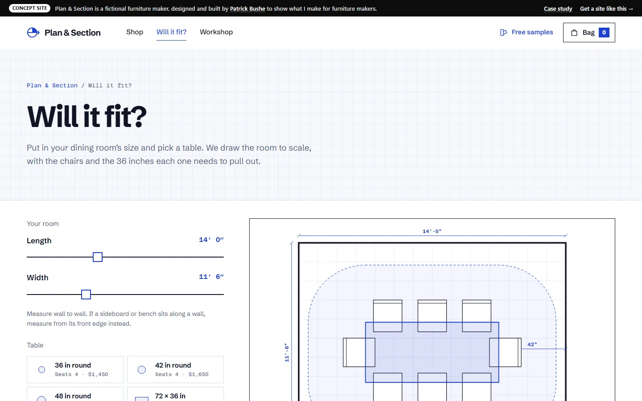This screenshot has width=642, height=401.
Task: Click the bag count badge showing 0
Action: [x=604, y=33]
